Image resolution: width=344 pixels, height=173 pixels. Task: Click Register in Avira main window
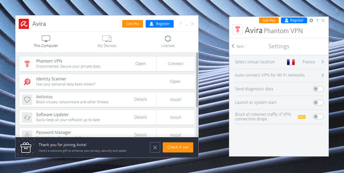coord(160,24)
